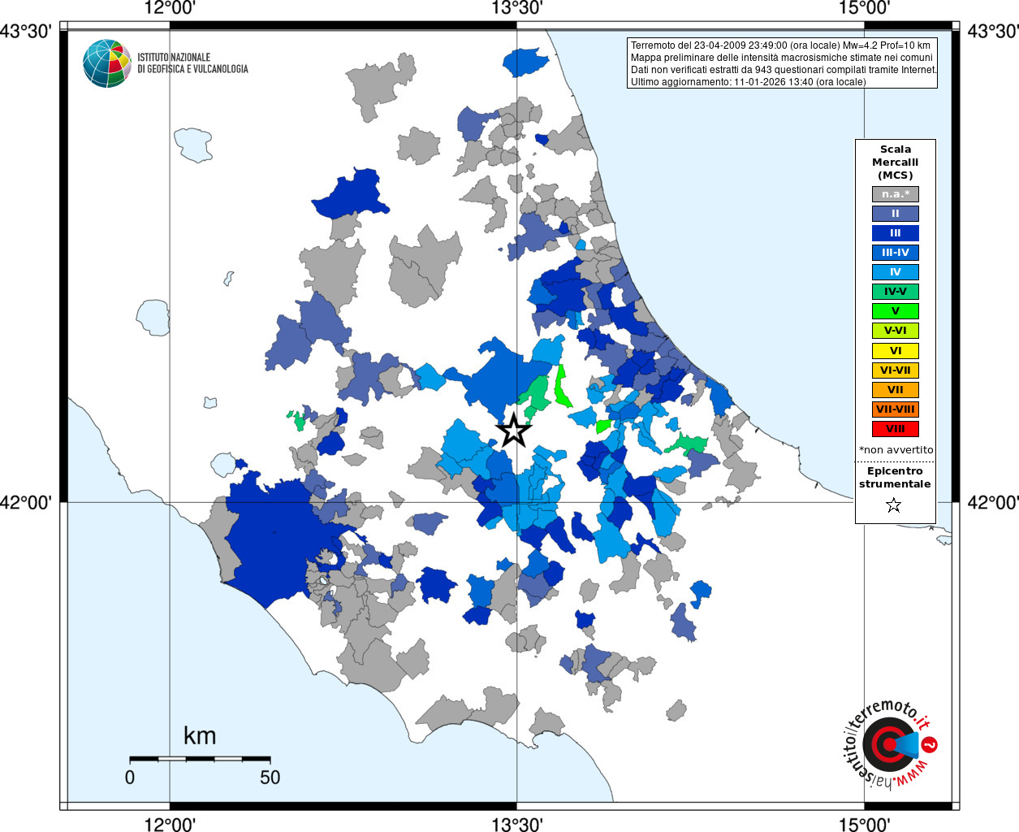The image size is (1019, 832).
Task: Click the Istituto Nazionale di Geofisica text
Action: pyautogui.click(x=192, y=63)
